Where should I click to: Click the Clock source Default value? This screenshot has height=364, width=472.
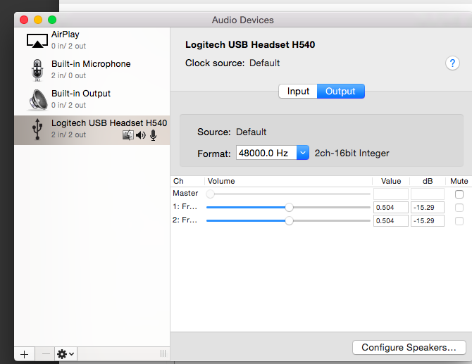pos(265,63)
